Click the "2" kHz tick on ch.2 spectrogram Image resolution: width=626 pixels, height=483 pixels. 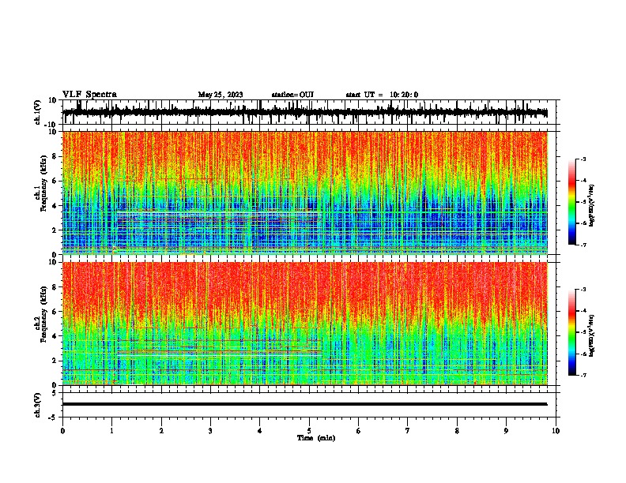coord(55,361)
